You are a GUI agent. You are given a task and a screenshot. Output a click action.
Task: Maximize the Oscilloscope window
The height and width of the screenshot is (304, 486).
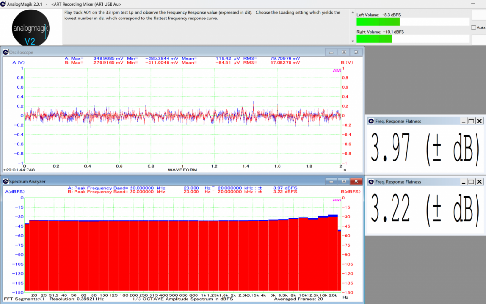coord(344,52)
